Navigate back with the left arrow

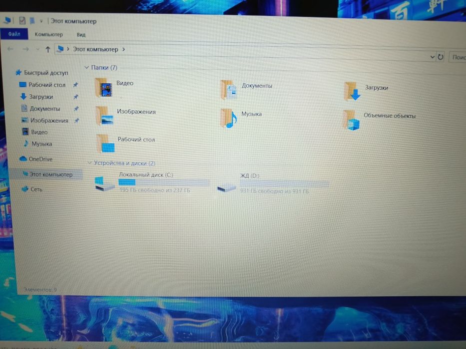[x=10, y=49]
